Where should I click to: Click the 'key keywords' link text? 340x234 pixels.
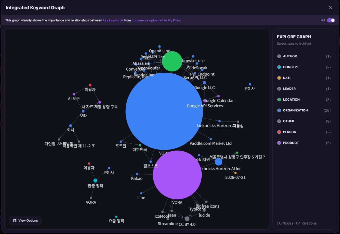click(x=113, y=20)
